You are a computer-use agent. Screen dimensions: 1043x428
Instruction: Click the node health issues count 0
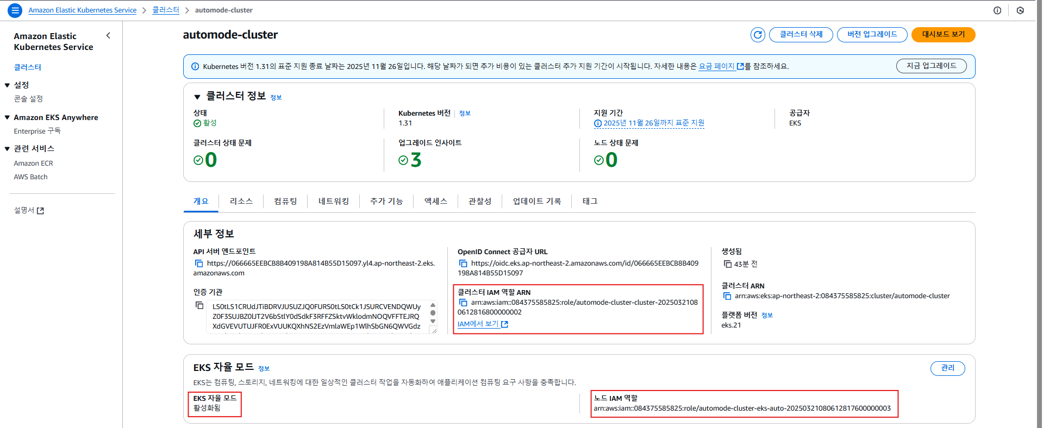point(611,160)
